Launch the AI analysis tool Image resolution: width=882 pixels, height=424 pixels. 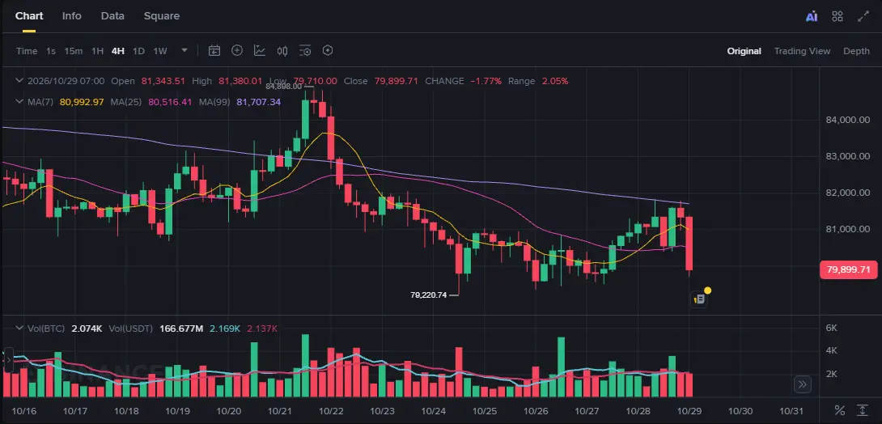pos(811,16)
